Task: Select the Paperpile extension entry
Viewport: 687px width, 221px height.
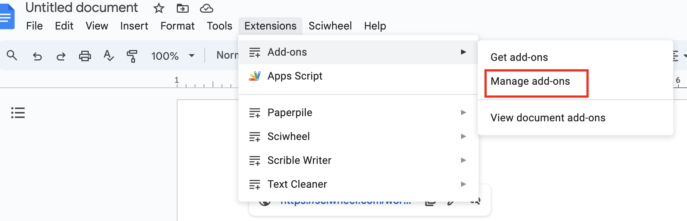Action: 358,112
